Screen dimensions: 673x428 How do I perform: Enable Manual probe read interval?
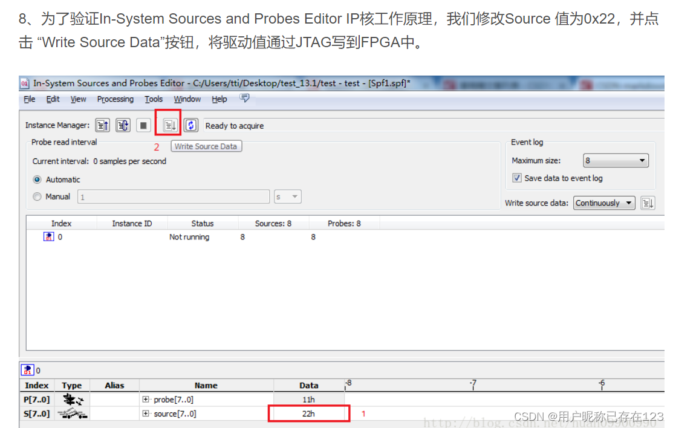click(x=37, y=196)
